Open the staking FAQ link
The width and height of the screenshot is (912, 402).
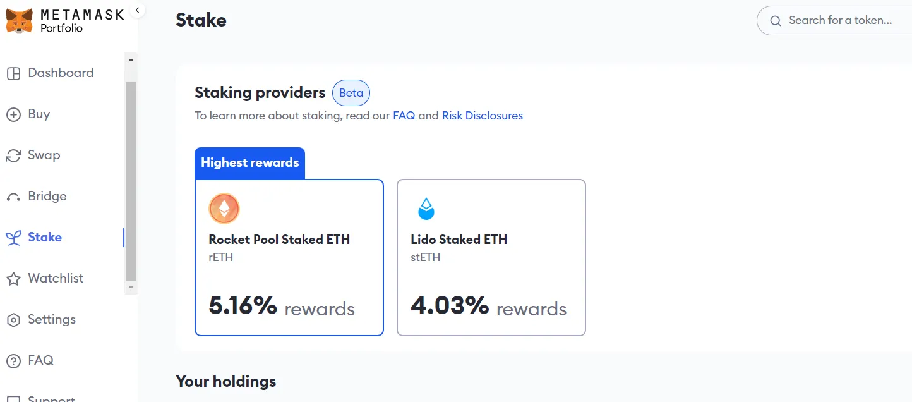pyautogui.click(x=404, y=116)
